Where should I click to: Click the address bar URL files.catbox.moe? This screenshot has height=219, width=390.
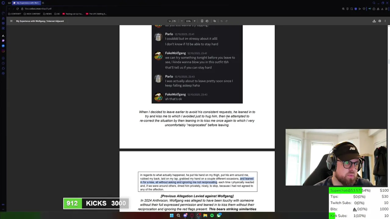(x=38, y=9)
